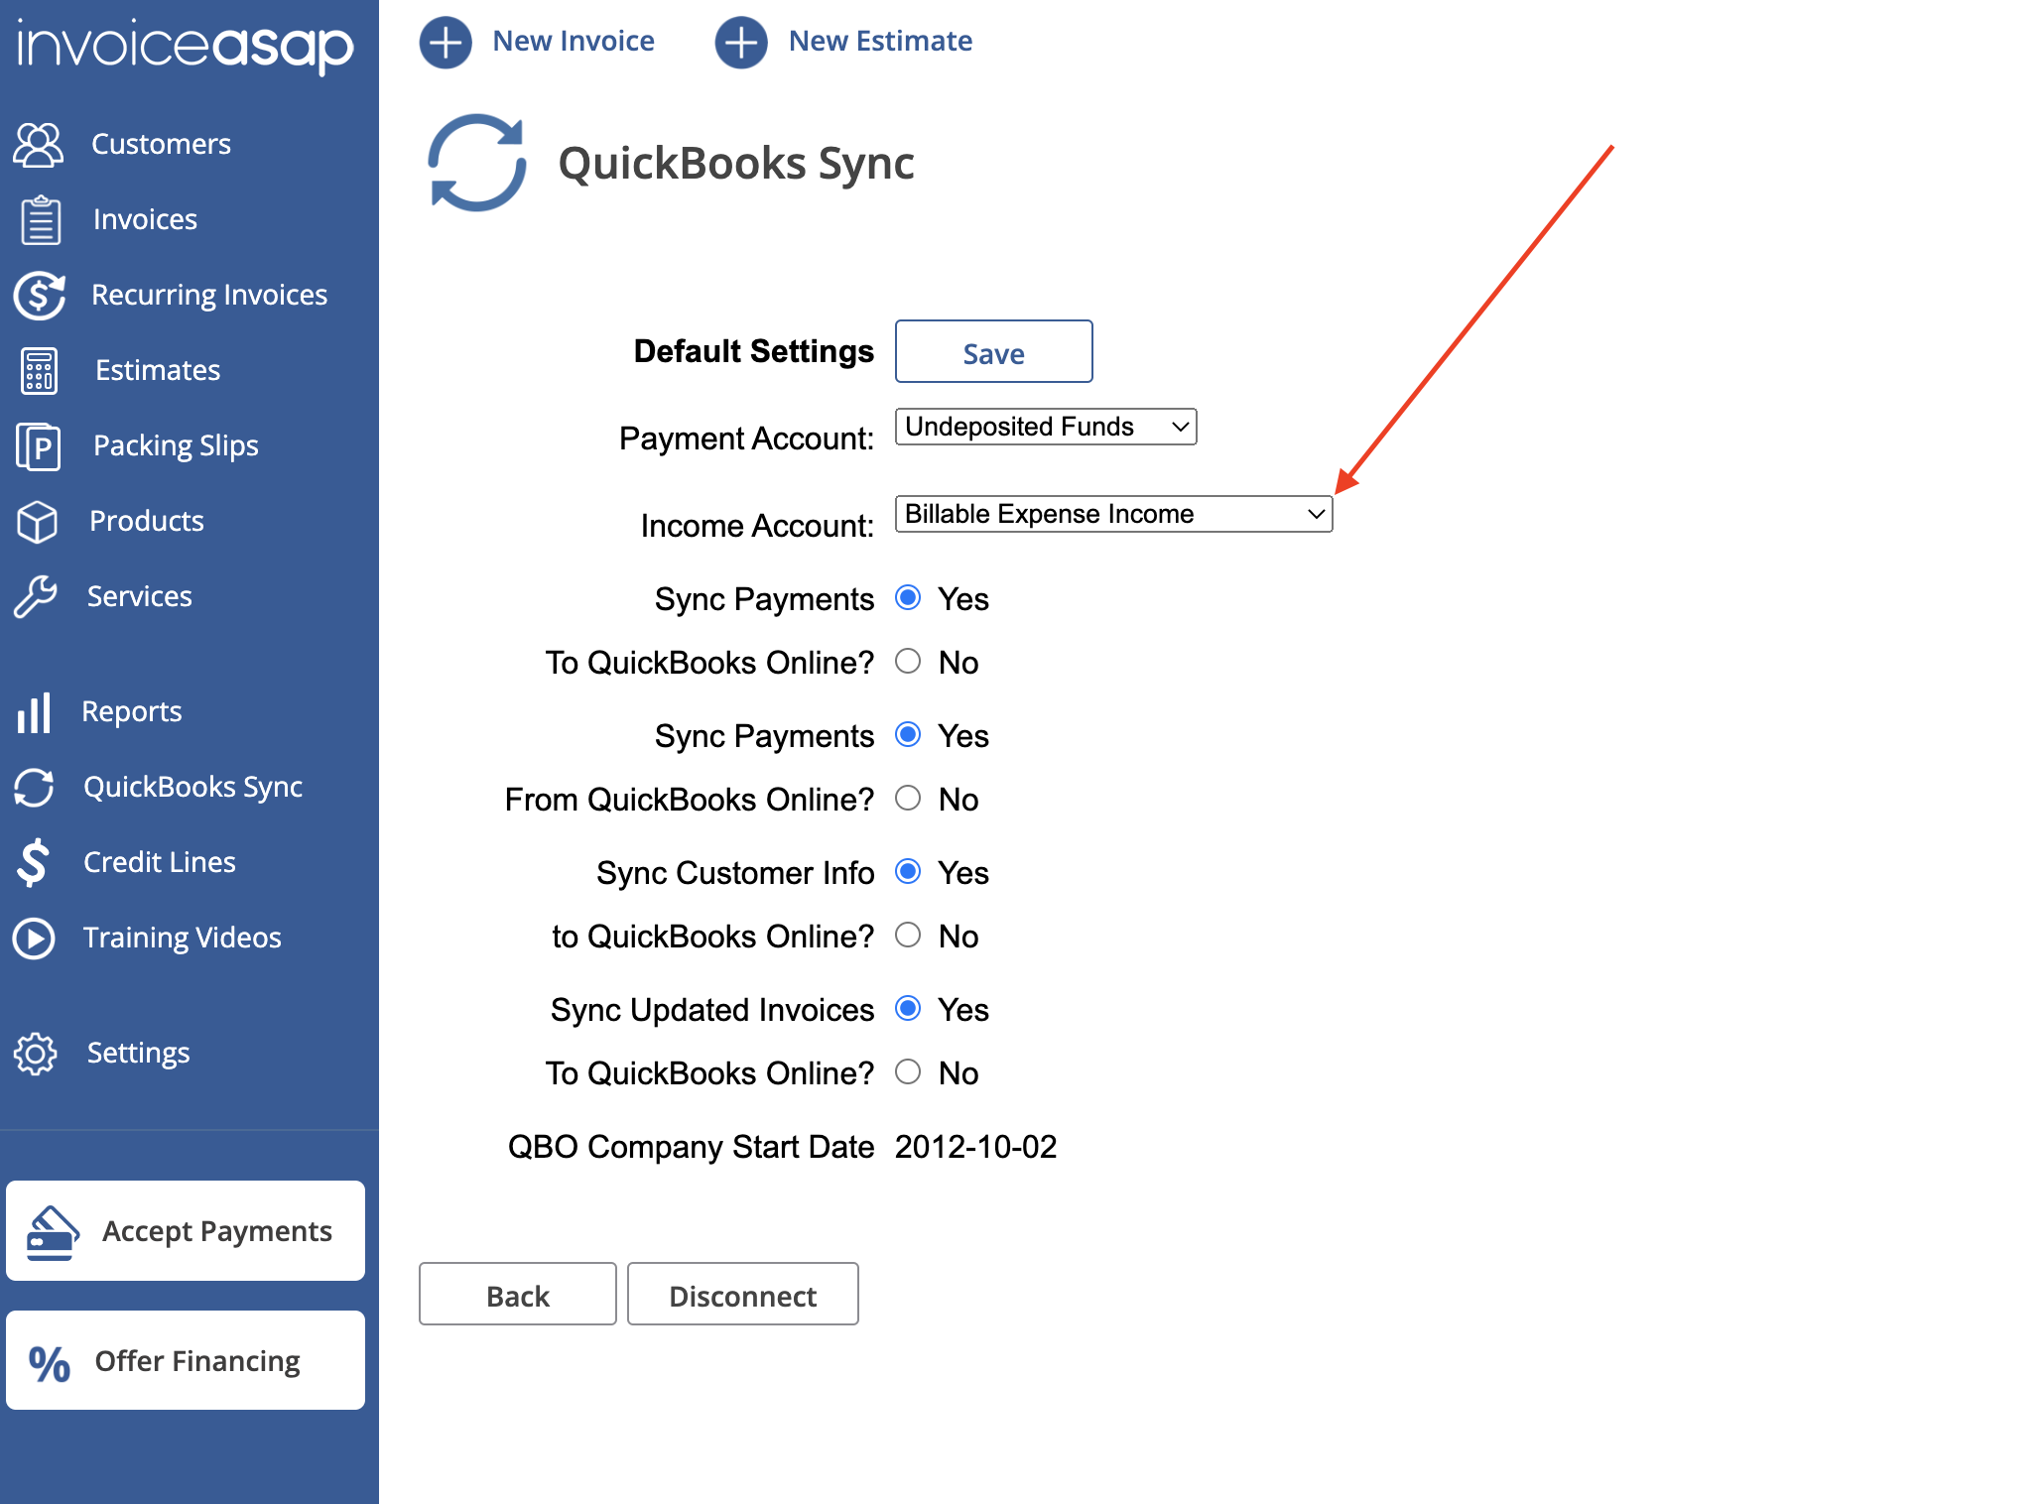Screen dimensions: 2044x1504
Task: Click the Reports bar chart icon
Action: pyautogui.click(x=34, y=712)
